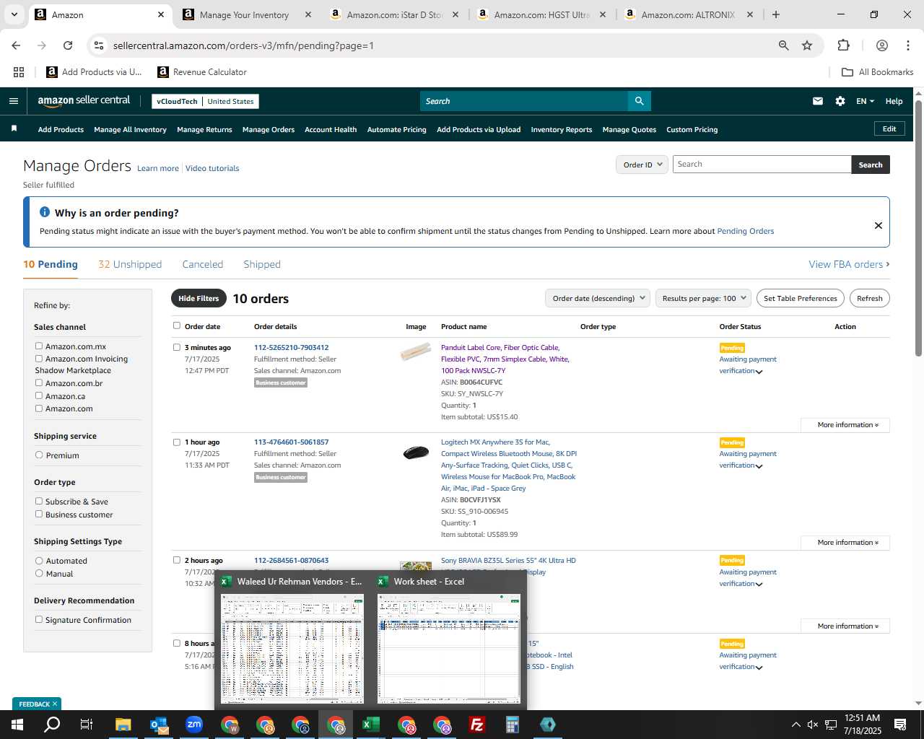Open the messages envelope icon
This screenshot has height=739, width=924.
tap(818, 101)
